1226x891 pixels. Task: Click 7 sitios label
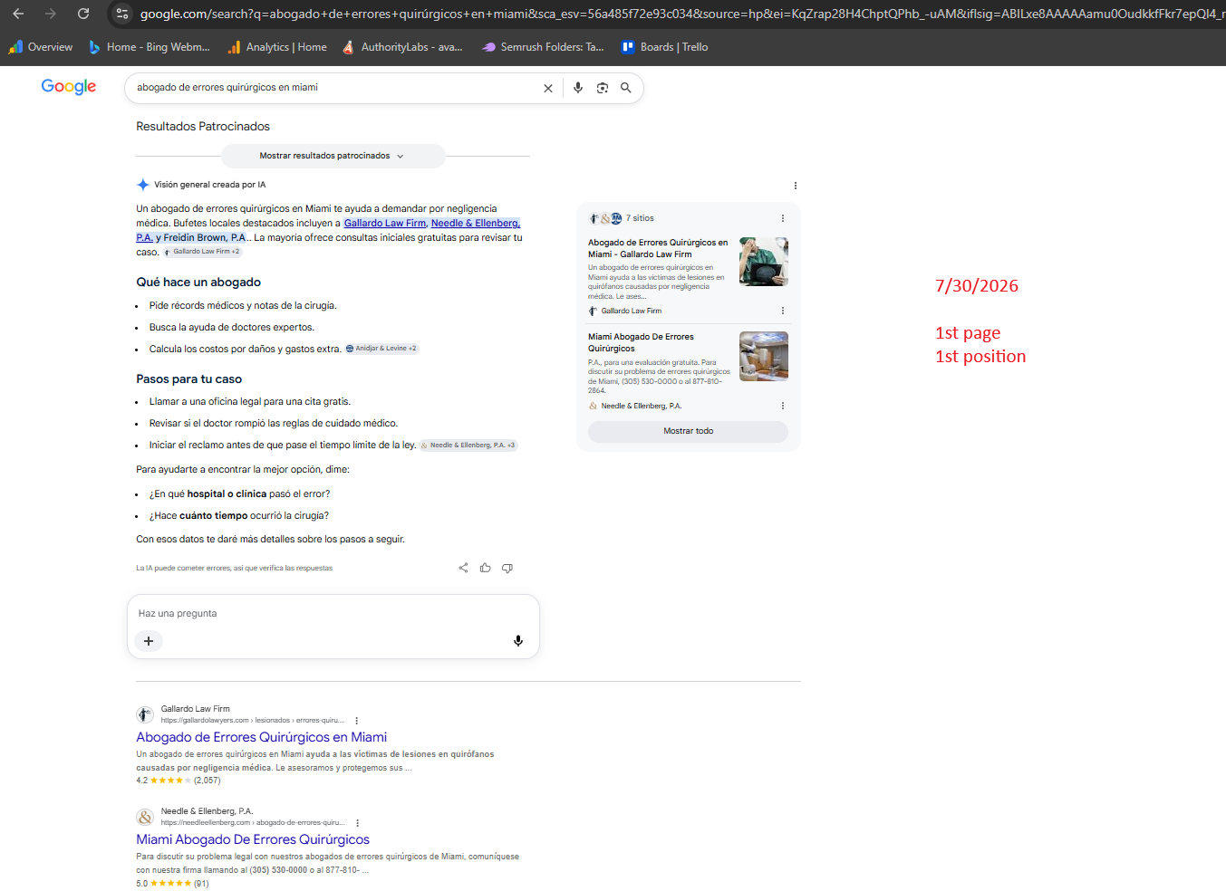640,218
